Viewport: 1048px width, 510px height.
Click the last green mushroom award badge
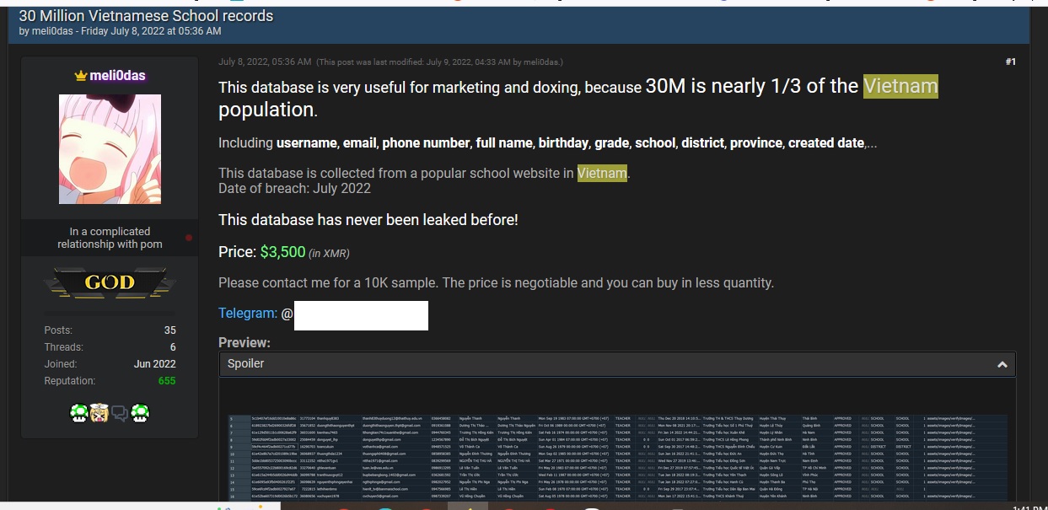point(140,413)
